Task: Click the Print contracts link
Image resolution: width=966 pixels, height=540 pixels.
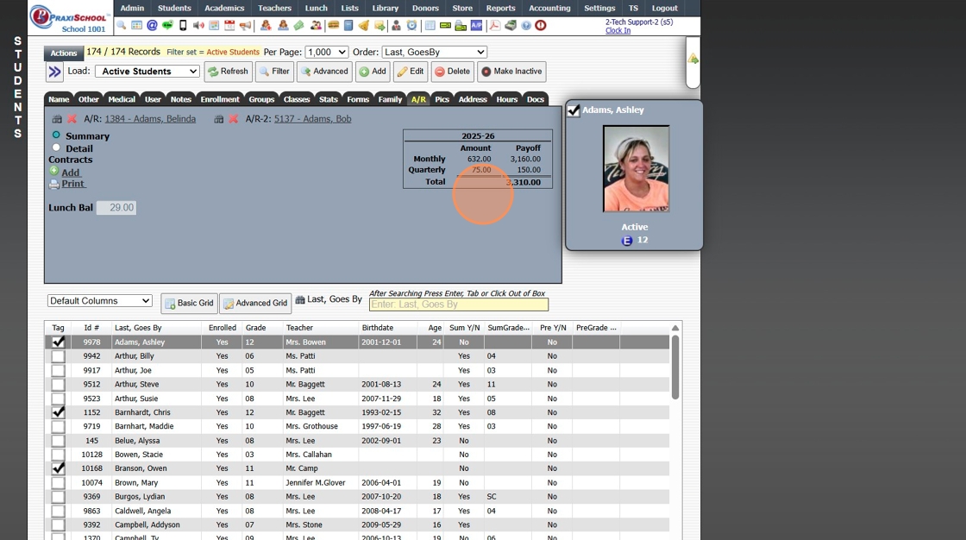Action: [72, 184]
